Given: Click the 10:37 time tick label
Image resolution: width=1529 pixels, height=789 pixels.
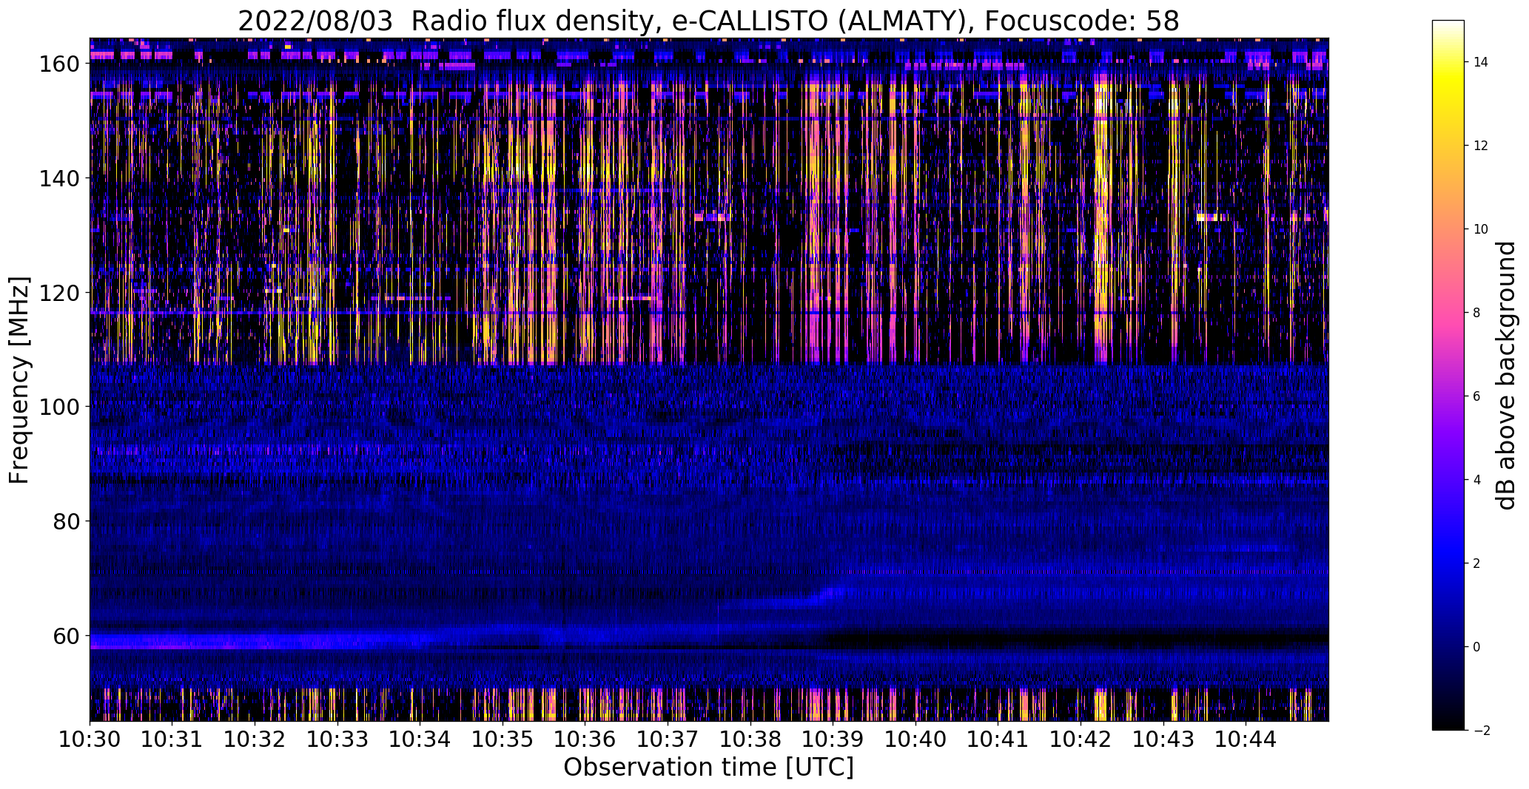Looking at the screenshot, I should point(668,738).
